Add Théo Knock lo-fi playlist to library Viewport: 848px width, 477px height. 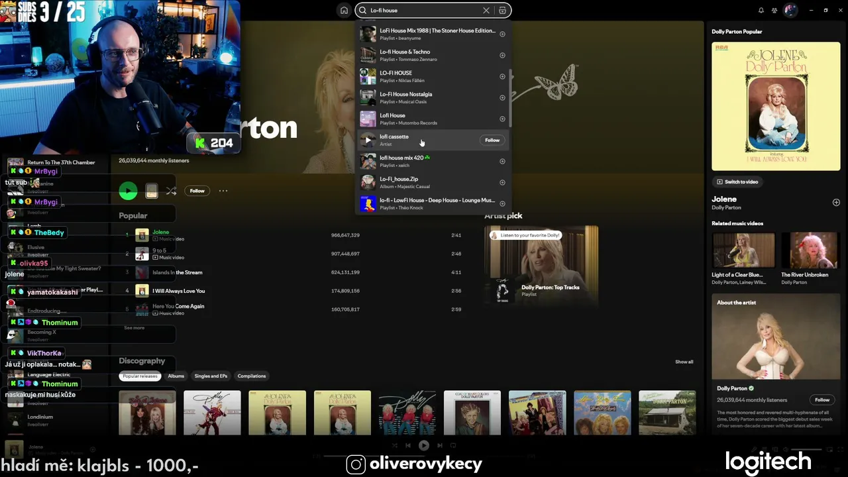(x=502, y=204)
